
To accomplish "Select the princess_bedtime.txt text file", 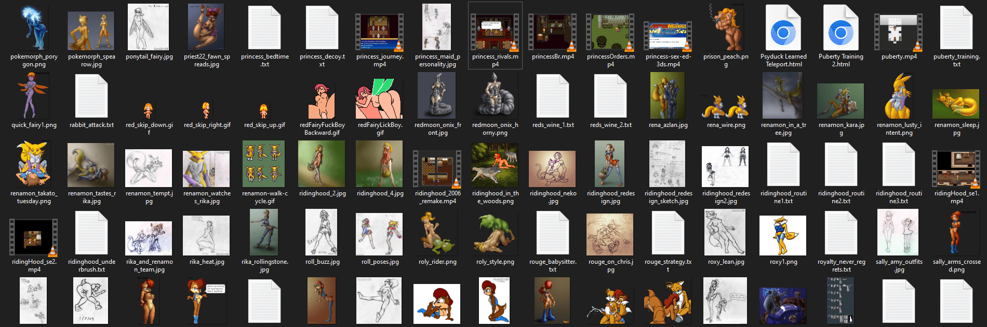I will pyautogui.click(x=264, y=29).
